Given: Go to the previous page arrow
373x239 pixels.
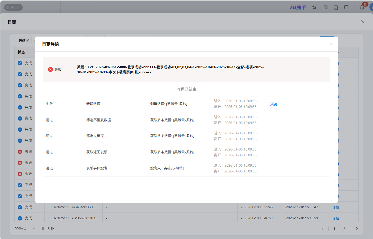Looking at the screenshot, I should [x=323, y=229].
